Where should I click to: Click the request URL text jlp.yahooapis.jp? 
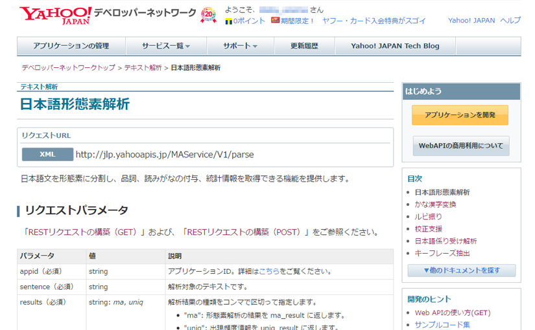(165, 155)
